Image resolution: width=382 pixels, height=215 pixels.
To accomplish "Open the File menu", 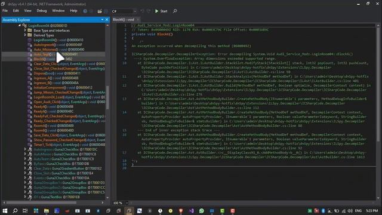I will (x=5, y=11).
